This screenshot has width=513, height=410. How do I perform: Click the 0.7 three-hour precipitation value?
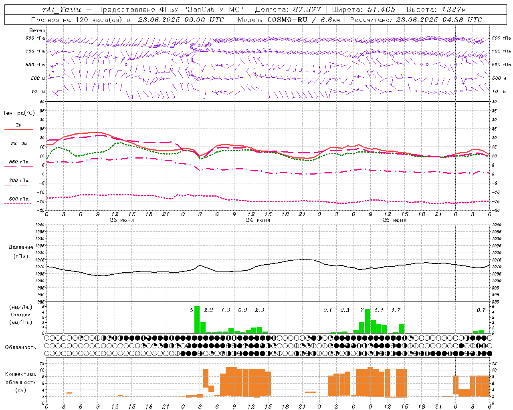[x=481, y=310]
